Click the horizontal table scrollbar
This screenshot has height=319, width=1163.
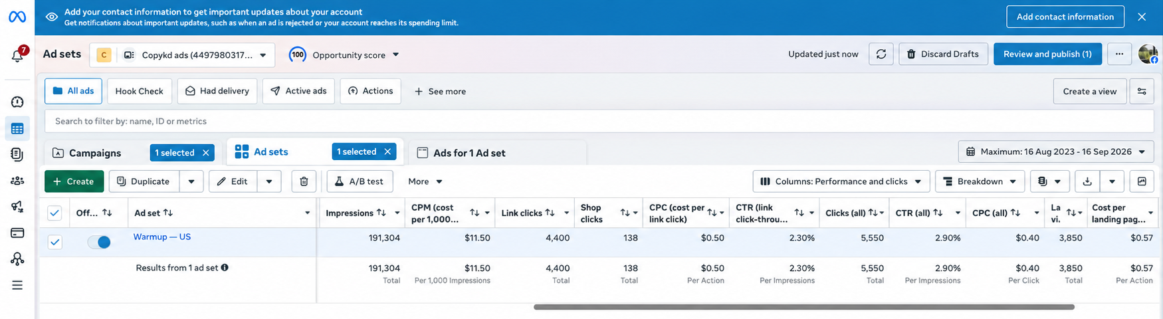[x=803, y=307]
